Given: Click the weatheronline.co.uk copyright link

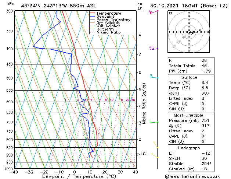Looking at the screenshot, I should (192, 176).
